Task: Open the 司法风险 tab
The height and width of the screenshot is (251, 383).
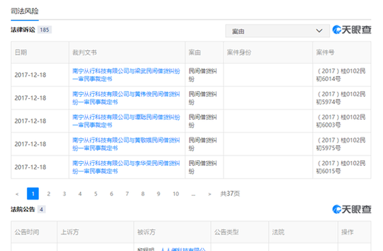Action: [24, 11]
